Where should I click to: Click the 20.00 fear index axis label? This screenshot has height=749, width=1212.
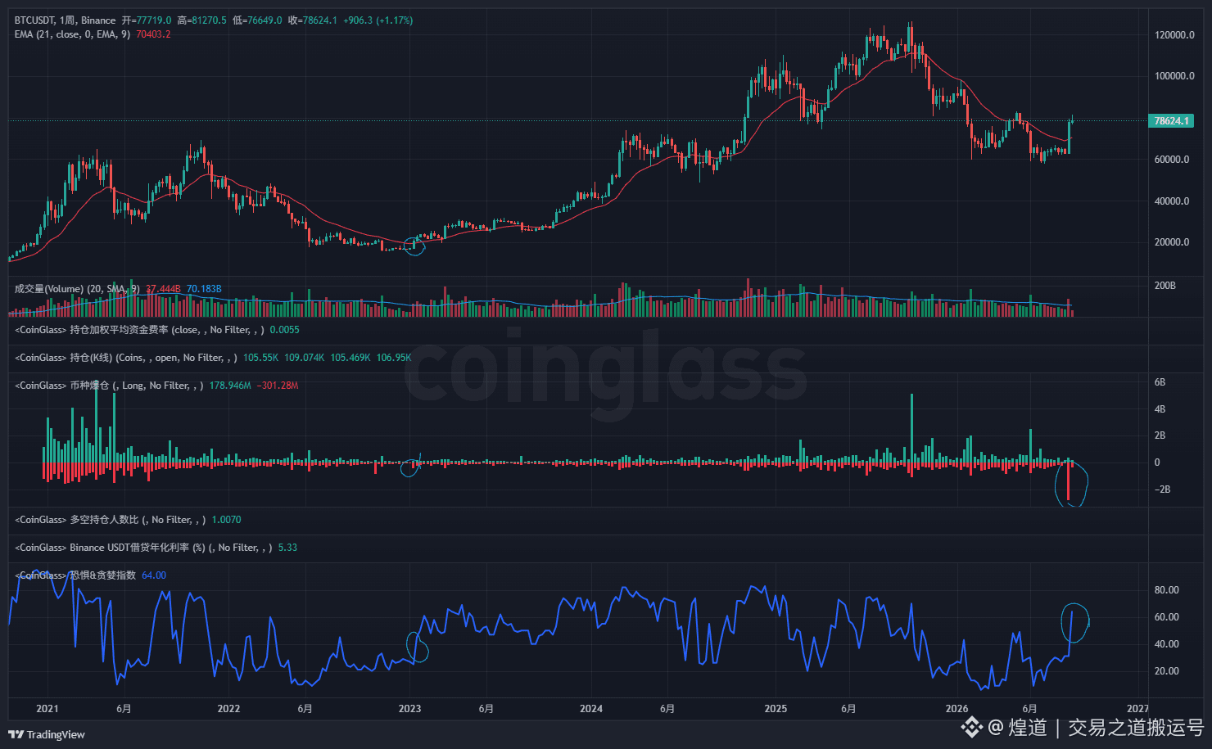tap(1167, 671)
